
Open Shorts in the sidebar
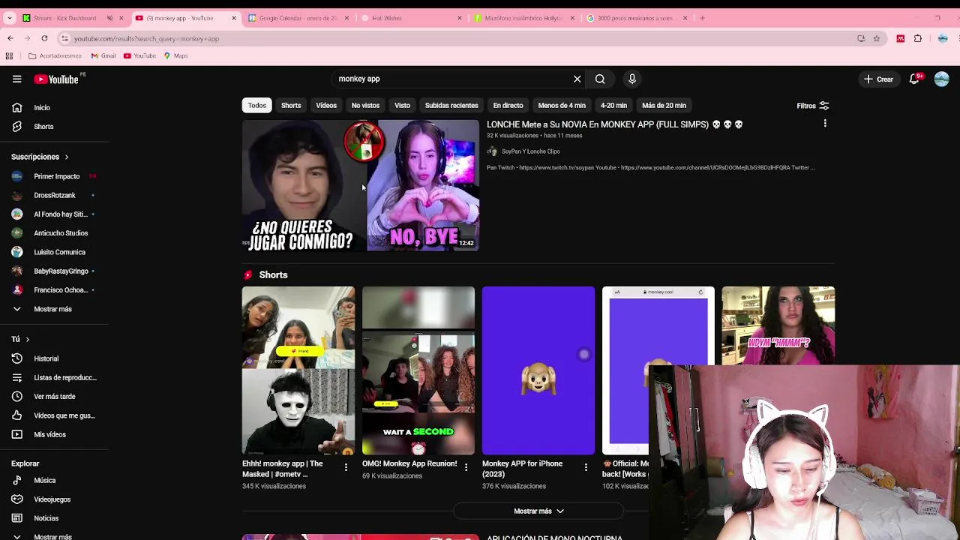pyautogui.click(x=43, y=126)
